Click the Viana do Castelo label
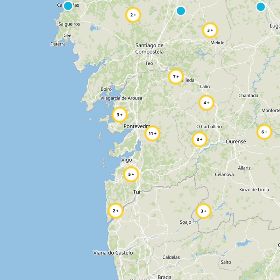 (113, 253)
